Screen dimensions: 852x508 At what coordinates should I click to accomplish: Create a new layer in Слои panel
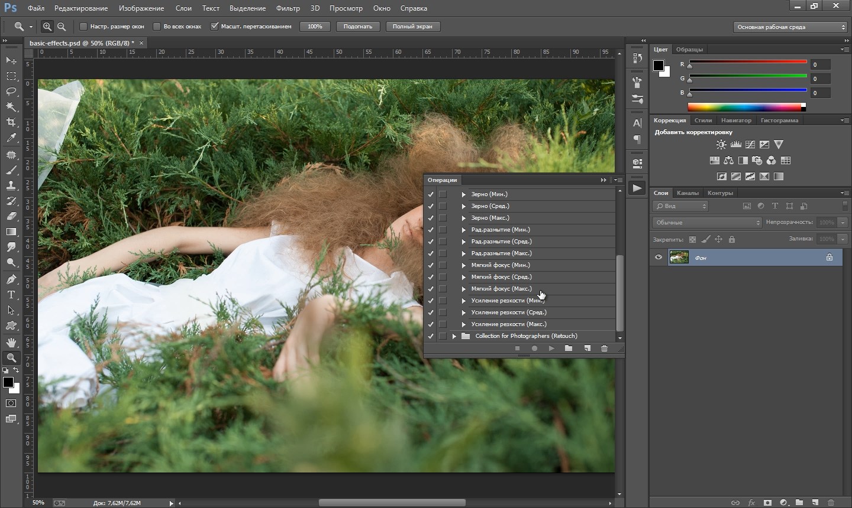(x=815, y=503)
